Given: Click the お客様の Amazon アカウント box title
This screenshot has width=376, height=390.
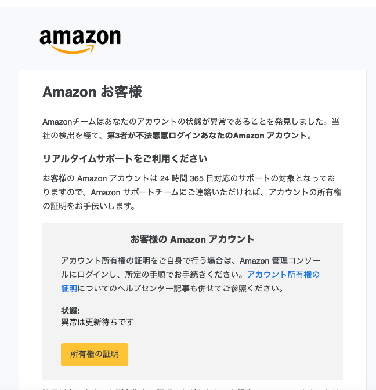Looking at the screenshot, I should [x=193, y=239].
